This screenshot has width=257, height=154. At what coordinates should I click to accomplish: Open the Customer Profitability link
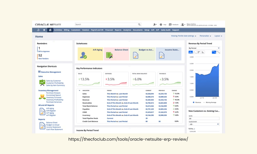click(x=55, y=83)
